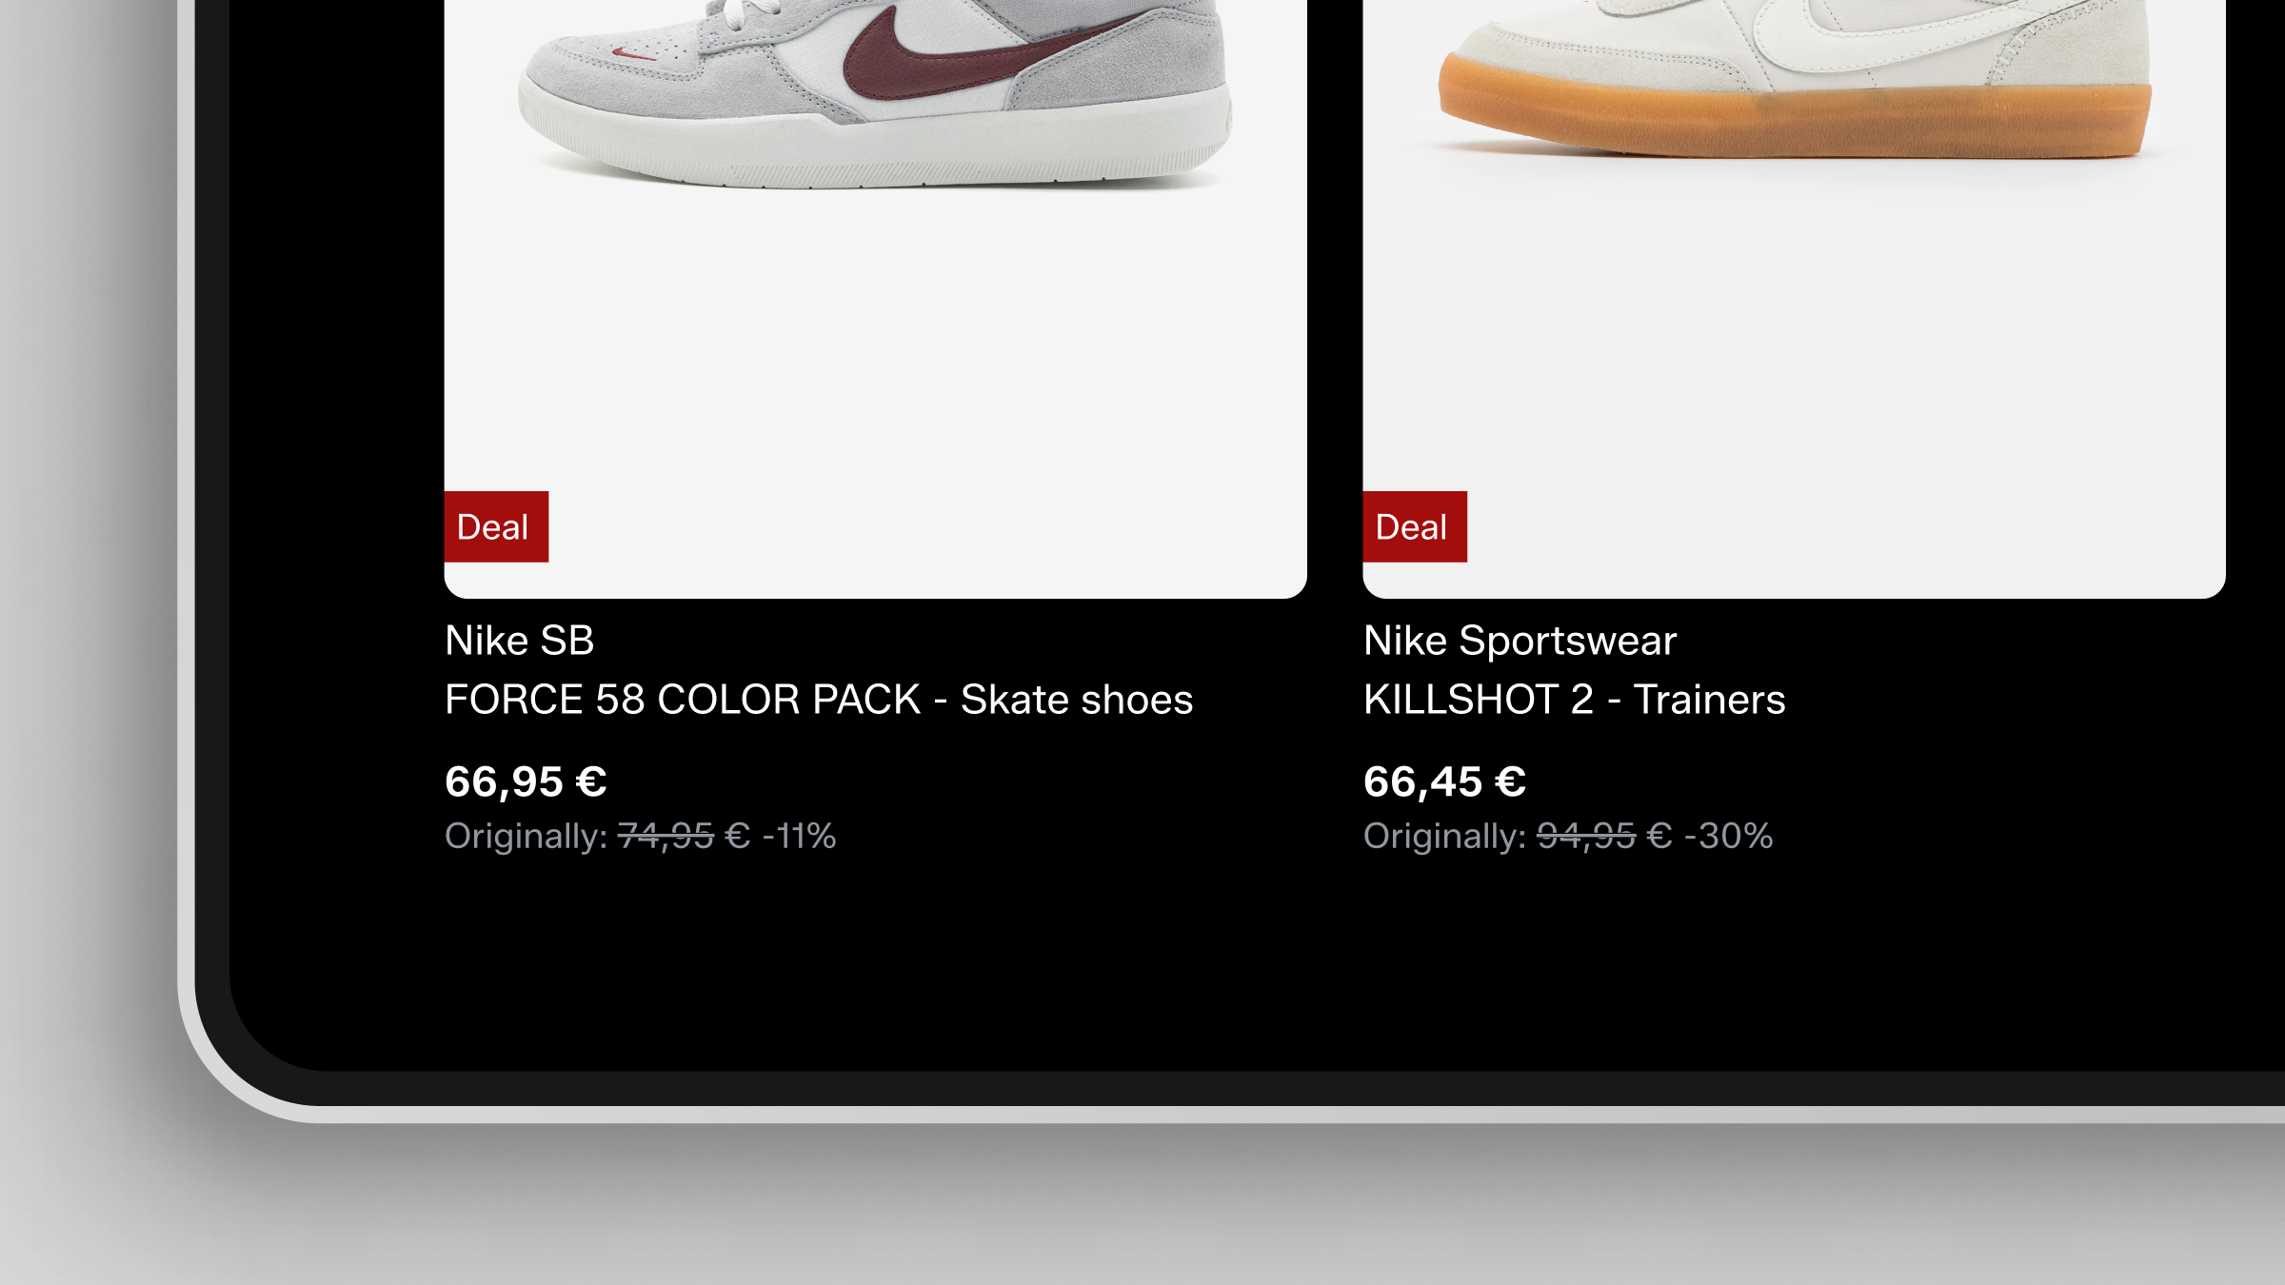2285x1285 pixels.
Task: Click the Nike SB brand name
Action: click(520, 641)
